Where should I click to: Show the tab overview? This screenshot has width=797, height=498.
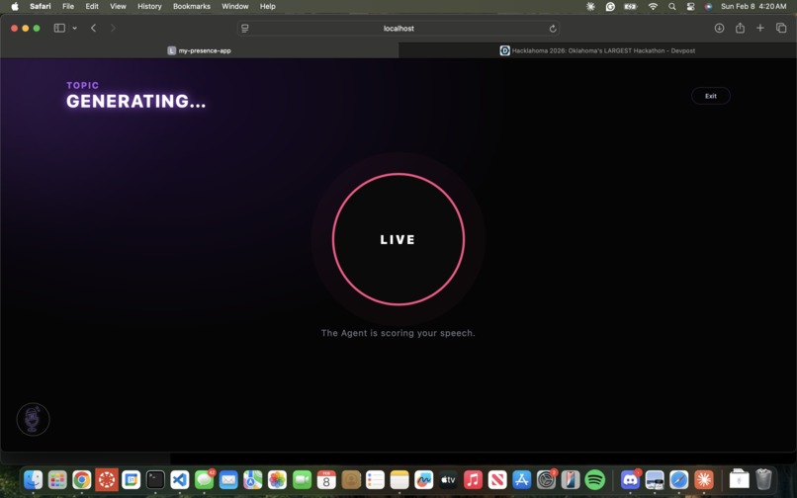pyautogui.click(x=781, y=28)
